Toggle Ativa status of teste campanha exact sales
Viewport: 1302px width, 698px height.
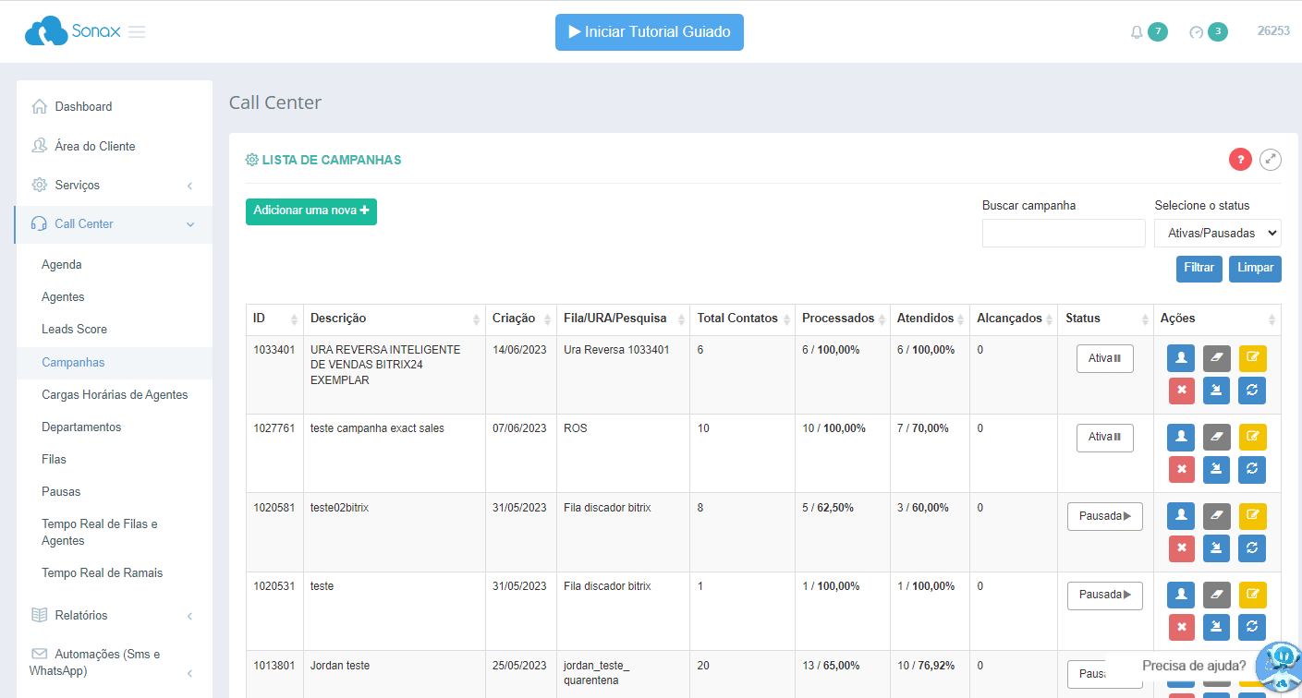coord(1104,438)
